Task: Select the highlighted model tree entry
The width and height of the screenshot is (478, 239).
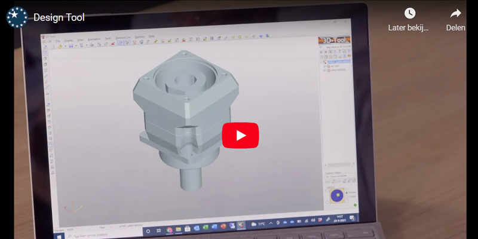Action: coord(339,62)
